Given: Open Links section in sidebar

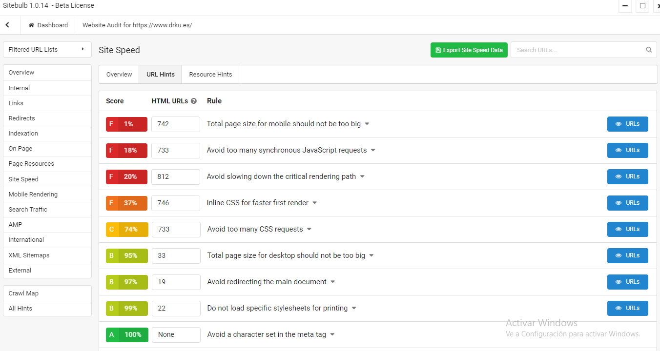Looking at the screenshot, I should 47,103.
